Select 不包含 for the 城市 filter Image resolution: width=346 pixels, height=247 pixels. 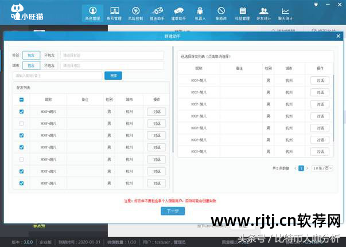(49, 65)
